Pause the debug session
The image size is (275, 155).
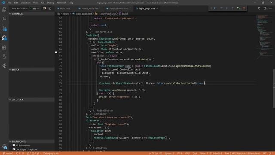pos(215,8)
